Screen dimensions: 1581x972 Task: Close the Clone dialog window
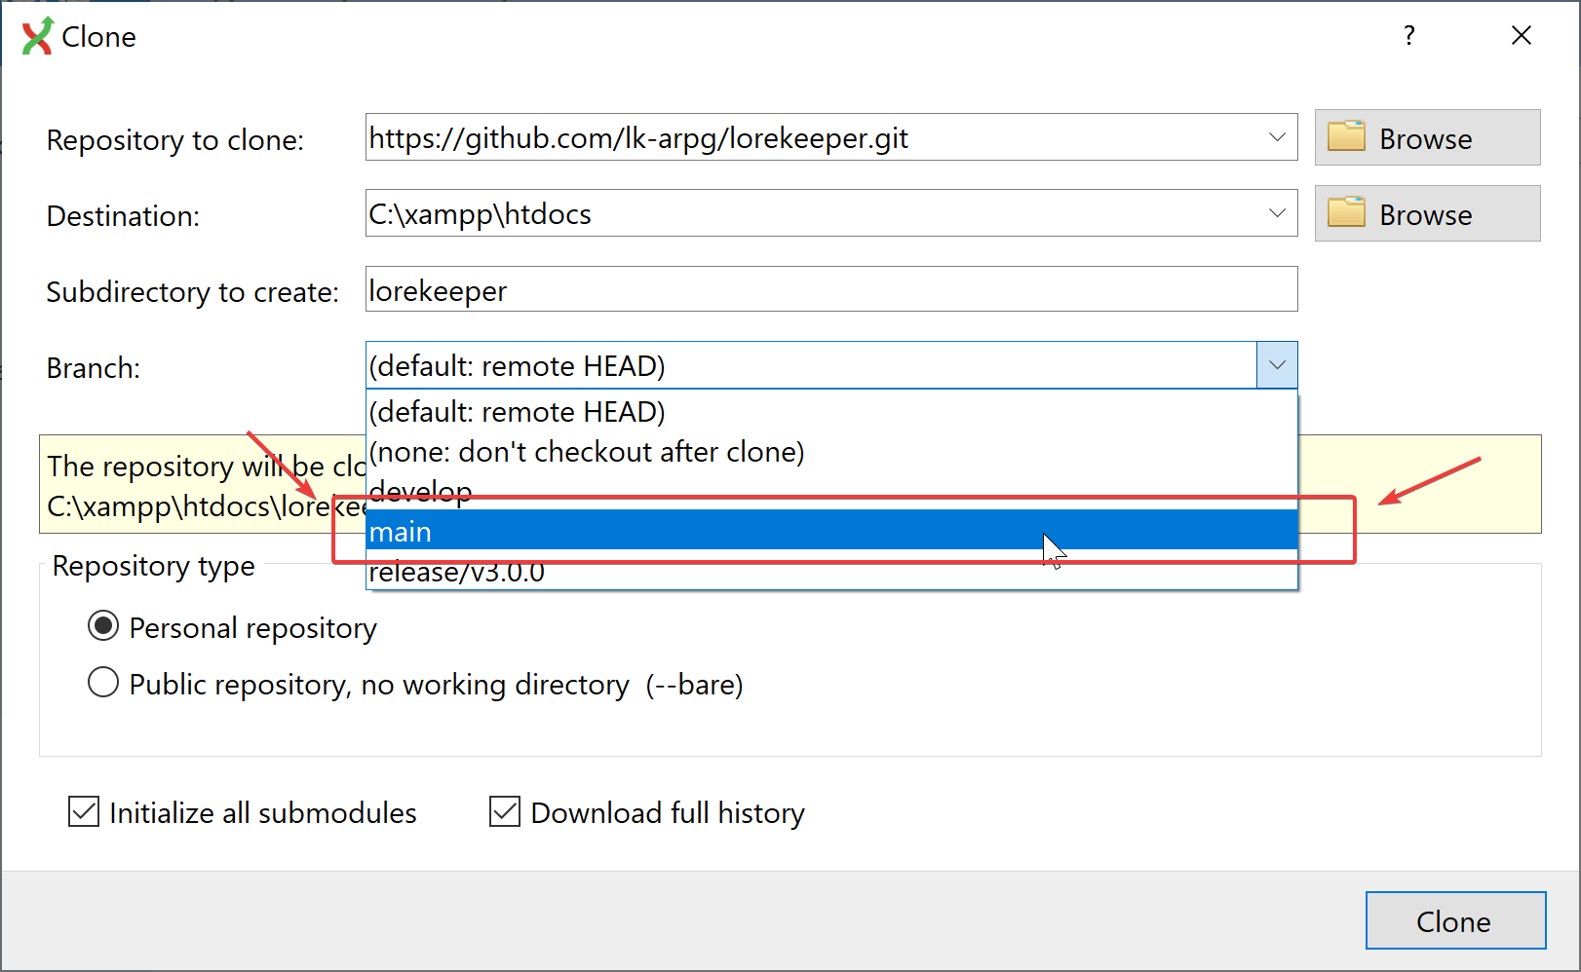click(1521, 36)
